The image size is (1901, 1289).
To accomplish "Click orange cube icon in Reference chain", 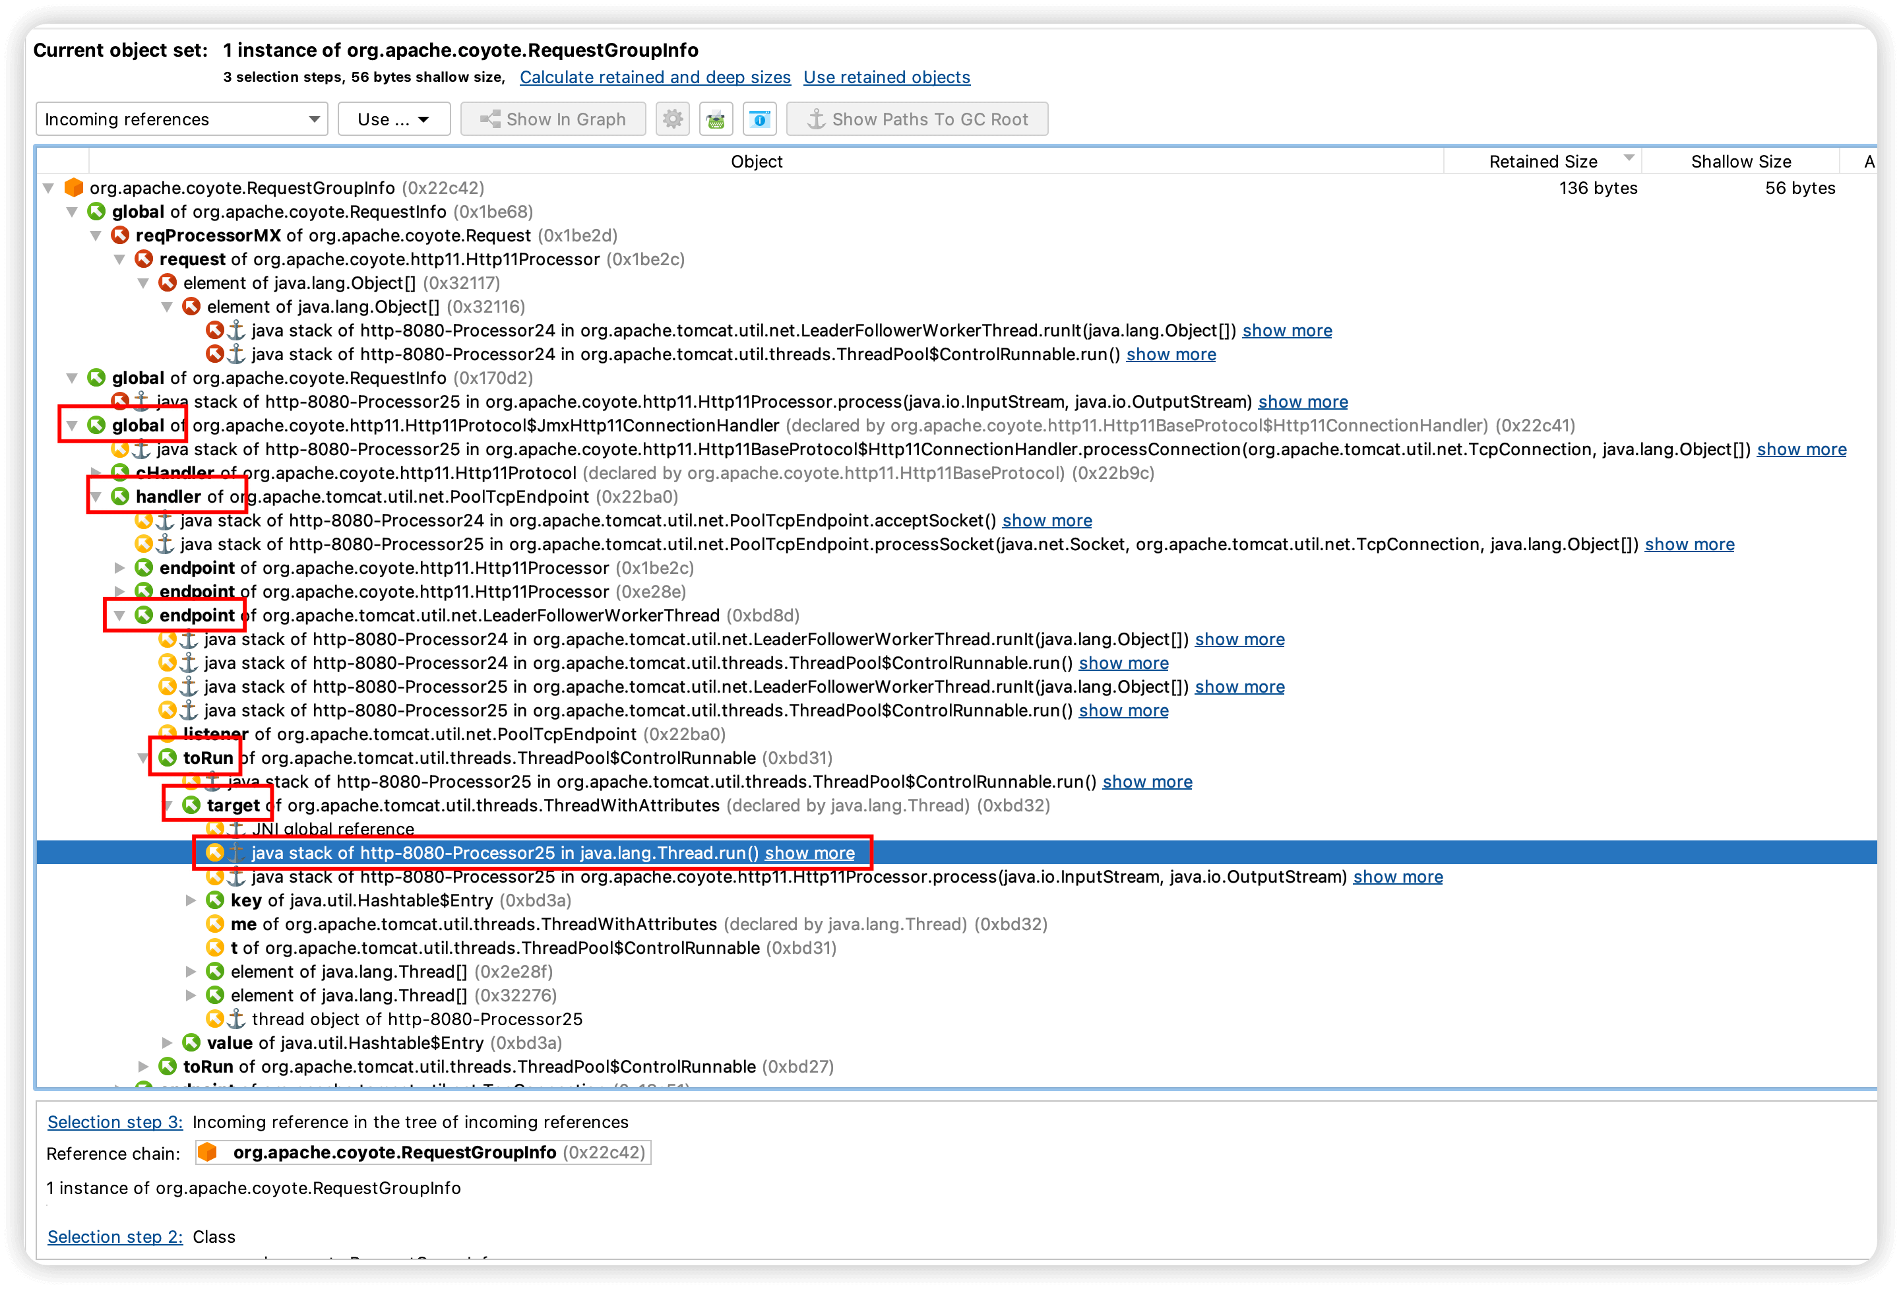I will pyautogui.click(x=208, y=1152).
